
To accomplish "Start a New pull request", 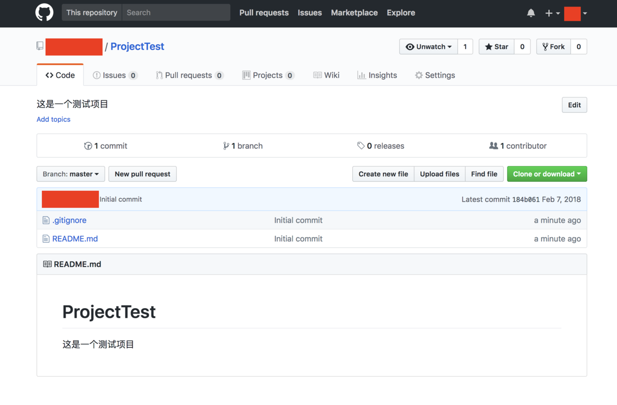I will (x=142, y=174).
